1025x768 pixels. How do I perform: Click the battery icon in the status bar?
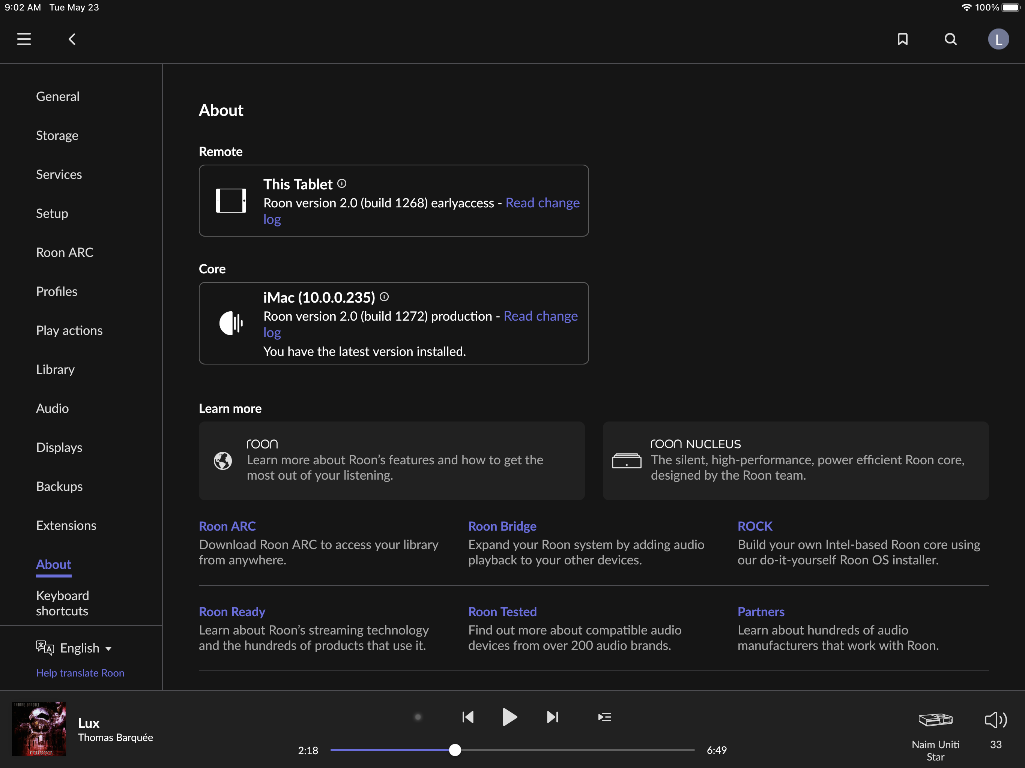(1011, 7)
